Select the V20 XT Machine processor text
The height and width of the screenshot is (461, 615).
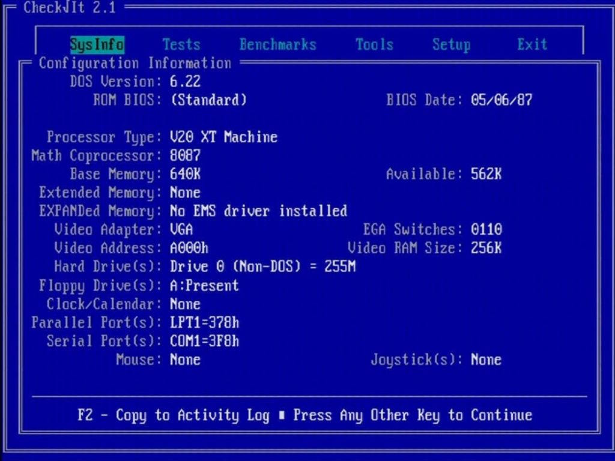(x=223, y=137)
